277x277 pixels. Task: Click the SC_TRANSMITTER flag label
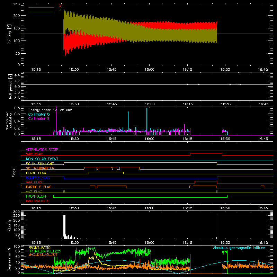pos(40,168)
